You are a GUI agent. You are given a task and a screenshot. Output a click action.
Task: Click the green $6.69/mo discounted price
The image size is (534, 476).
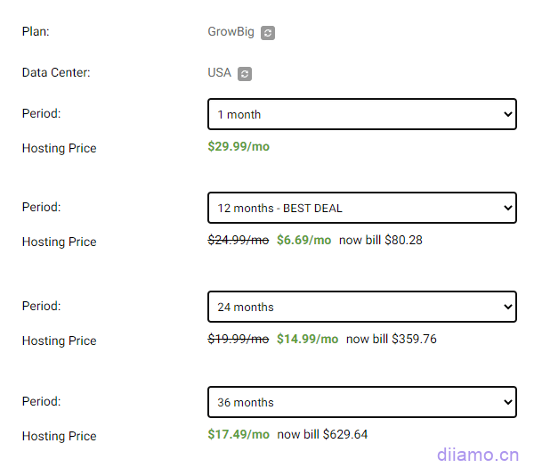click(x=303, y=240)
